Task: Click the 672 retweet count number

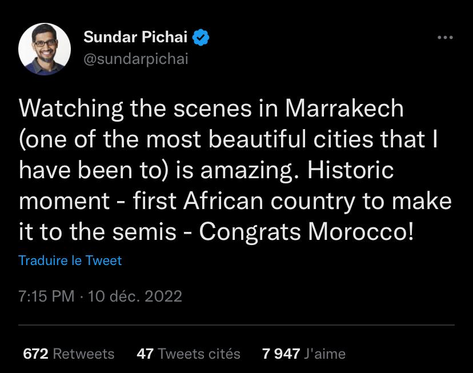Action: tap(35, 354)
